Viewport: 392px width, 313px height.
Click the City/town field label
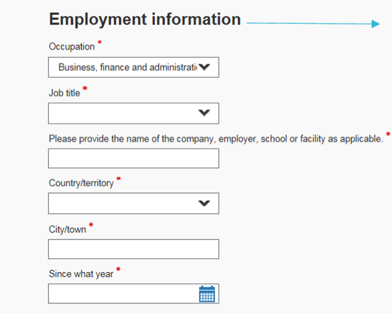pyautogui.click(x=67, y=229)
